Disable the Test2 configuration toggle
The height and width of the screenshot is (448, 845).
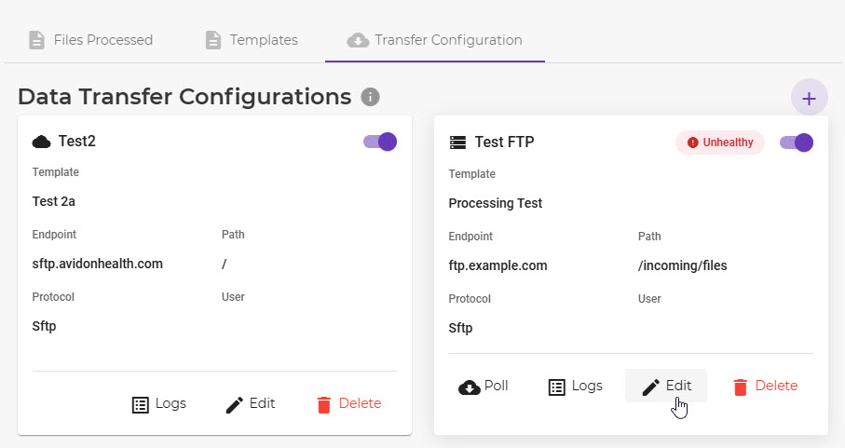tap(380, 142)
